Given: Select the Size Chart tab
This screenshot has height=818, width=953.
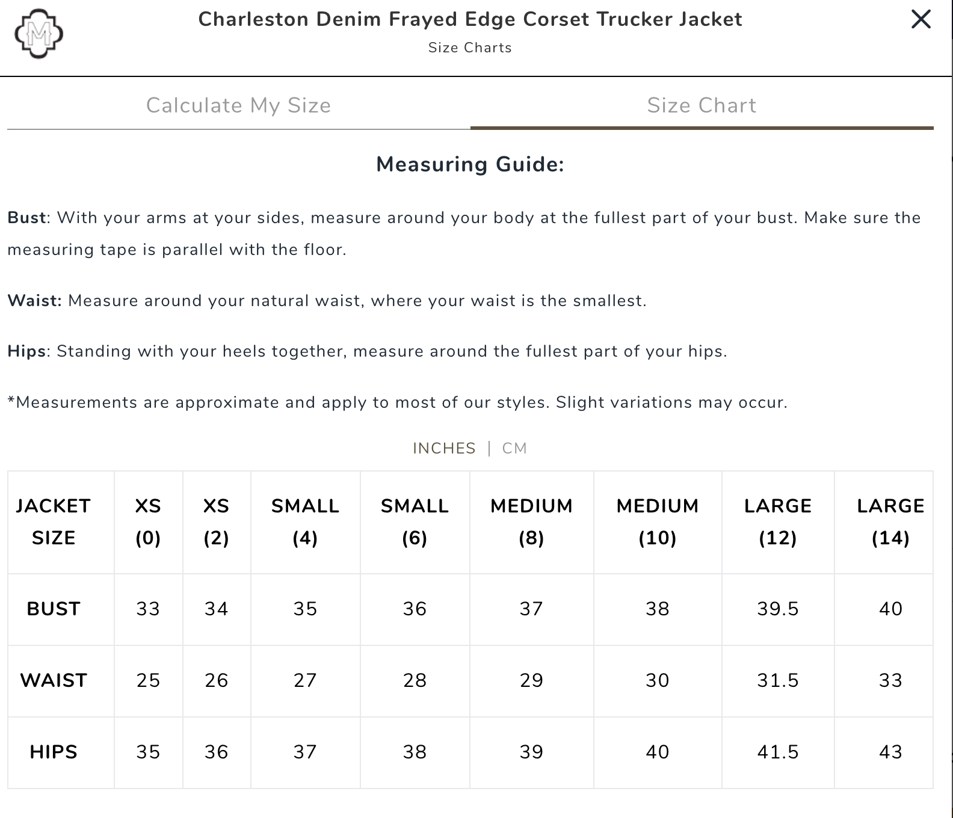Looking at the screenshot, I should [702, 106].
